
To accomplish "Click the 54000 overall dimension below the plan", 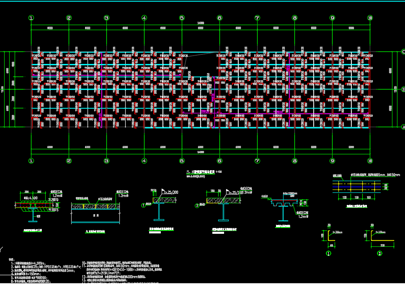I will tap(201, 152).
